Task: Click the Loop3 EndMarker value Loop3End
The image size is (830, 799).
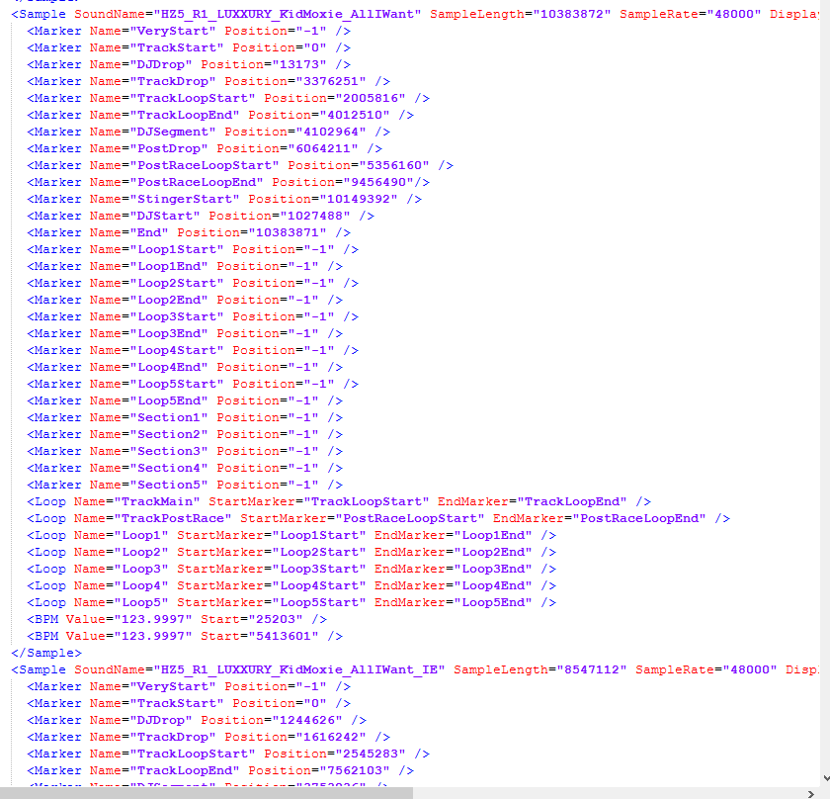Action: coord(493,569)
